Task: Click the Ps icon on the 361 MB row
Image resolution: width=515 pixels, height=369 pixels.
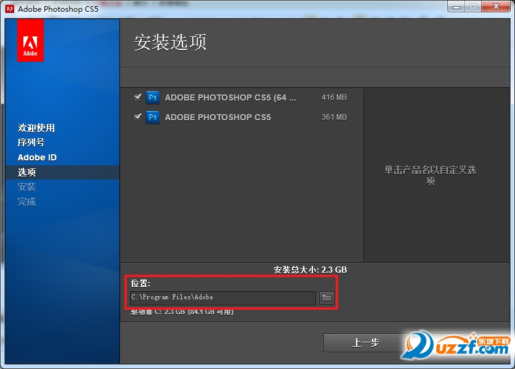Action: coord(153,117)
